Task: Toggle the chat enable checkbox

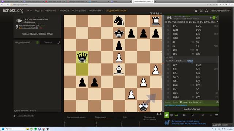Action: tap(37, 43)
